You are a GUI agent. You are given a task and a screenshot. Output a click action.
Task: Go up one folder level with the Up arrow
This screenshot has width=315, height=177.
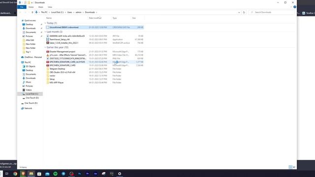click(32, 12)
